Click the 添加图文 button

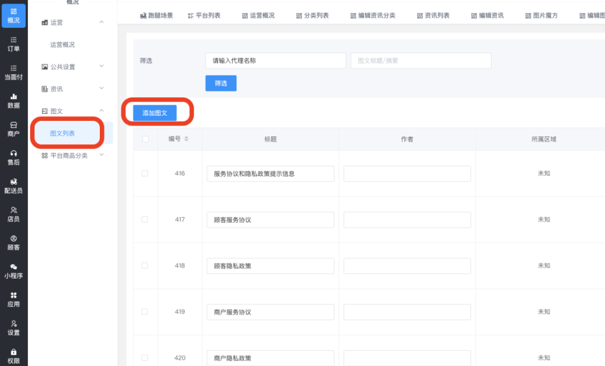[x=155, y=113]
